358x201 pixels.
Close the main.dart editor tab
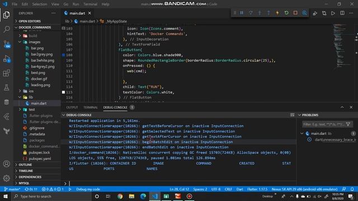coord(89,13)
